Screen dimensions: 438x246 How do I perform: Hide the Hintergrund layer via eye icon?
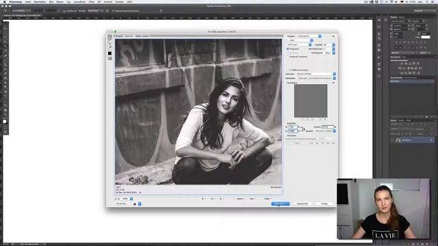(392, 140)
